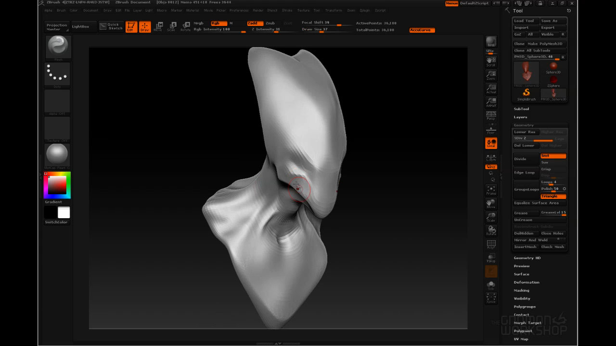
Task: Click the Move view icon in right shelf
Action: point(491,204)
